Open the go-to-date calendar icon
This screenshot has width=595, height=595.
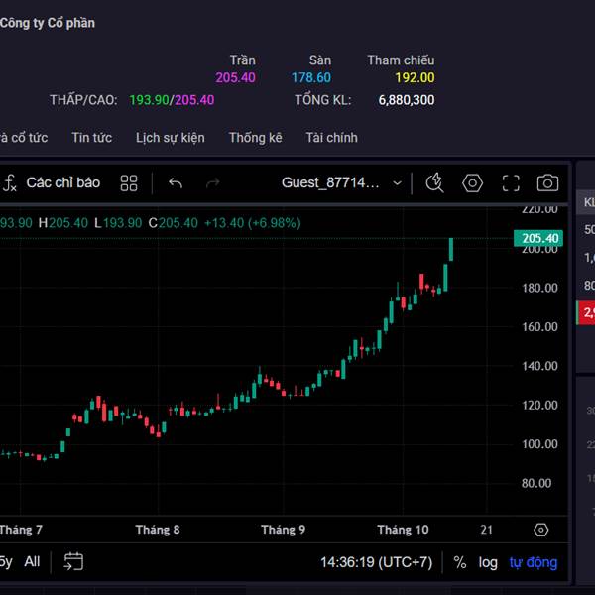coord(73,562)
